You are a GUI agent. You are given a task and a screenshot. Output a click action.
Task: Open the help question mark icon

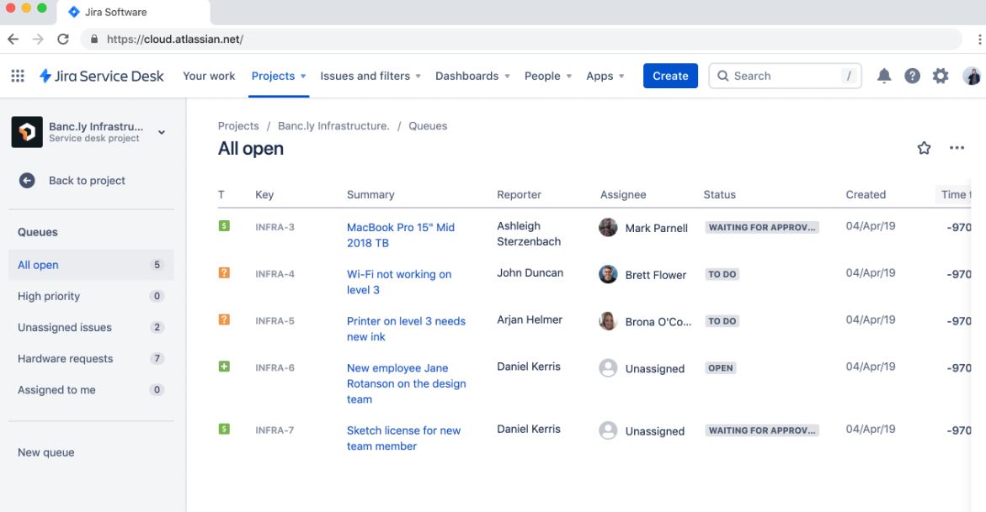click(x=913, y=76)
